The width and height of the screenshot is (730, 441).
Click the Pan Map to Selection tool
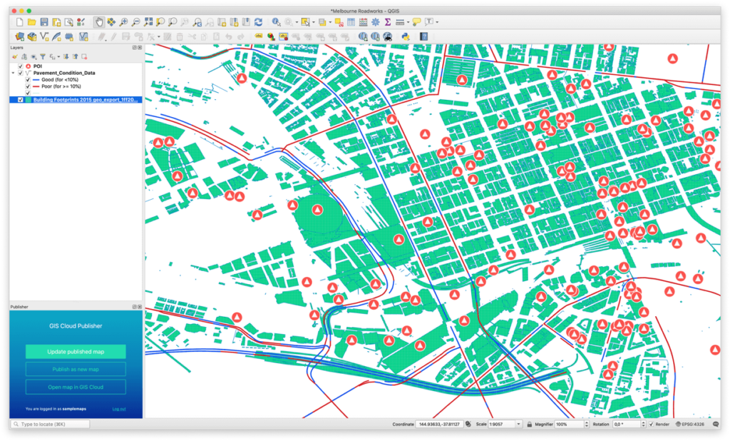111,22
